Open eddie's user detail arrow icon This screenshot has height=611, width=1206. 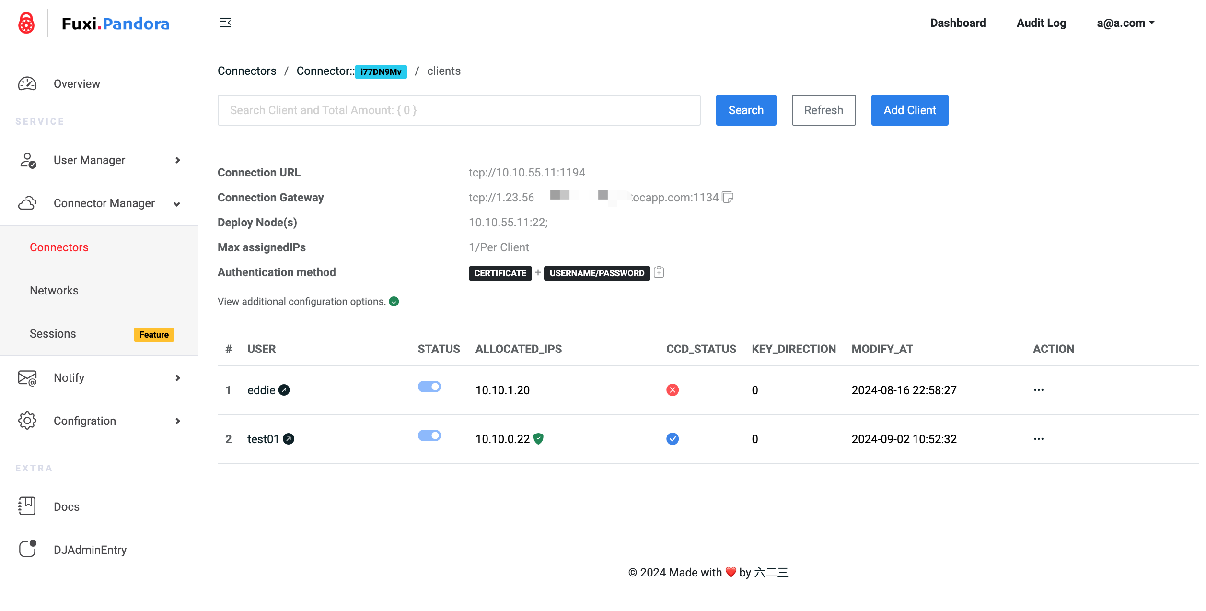pyautogui.click(x=284, y=390)
